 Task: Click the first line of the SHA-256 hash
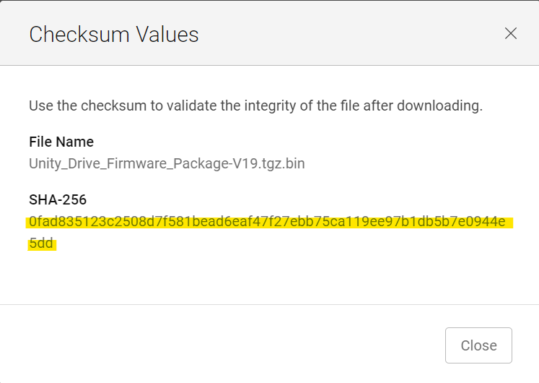coord(267,222)
